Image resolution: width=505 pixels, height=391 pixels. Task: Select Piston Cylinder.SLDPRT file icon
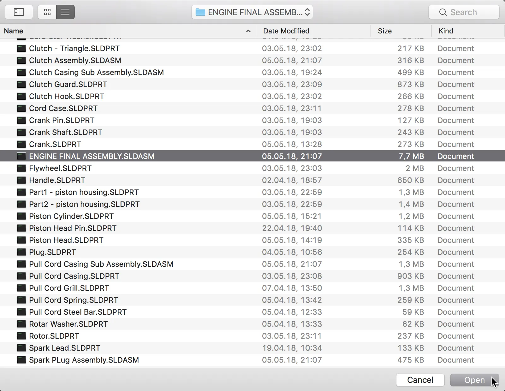point(21,216)
